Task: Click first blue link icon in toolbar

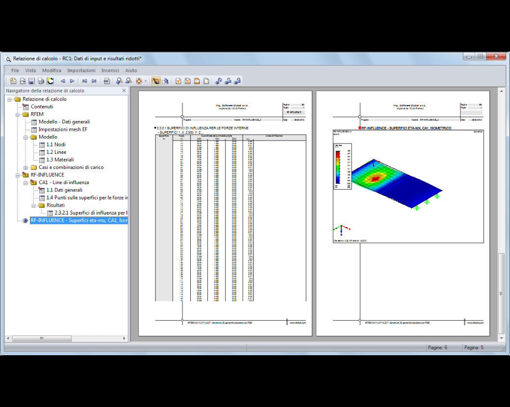Action: (219, 81)
